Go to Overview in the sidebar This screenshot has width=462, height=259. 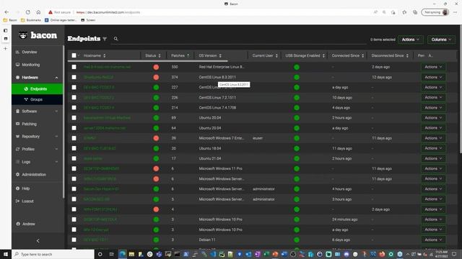click(x=27, y=52)
